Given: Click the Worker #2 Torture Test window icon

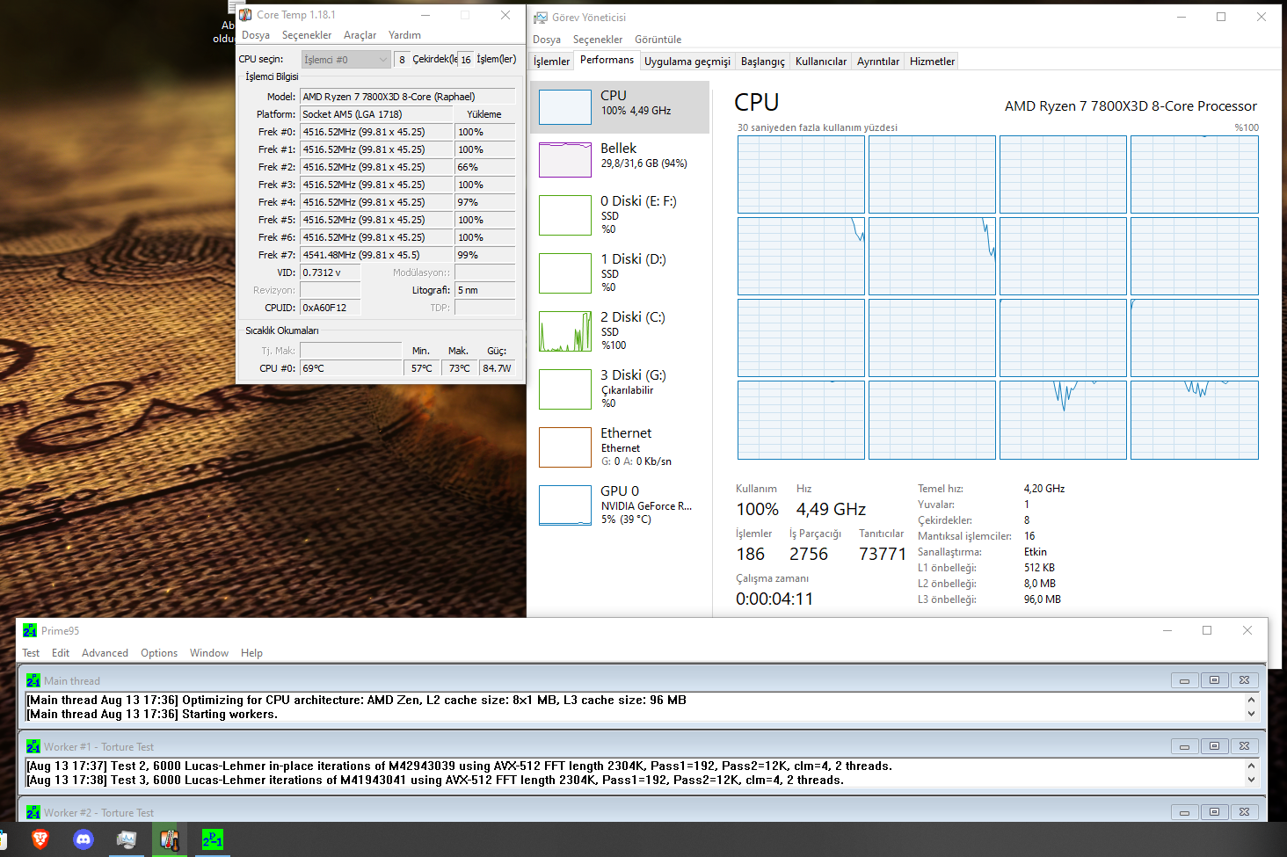Looking at the screenshot, I should tap(33, 812).
